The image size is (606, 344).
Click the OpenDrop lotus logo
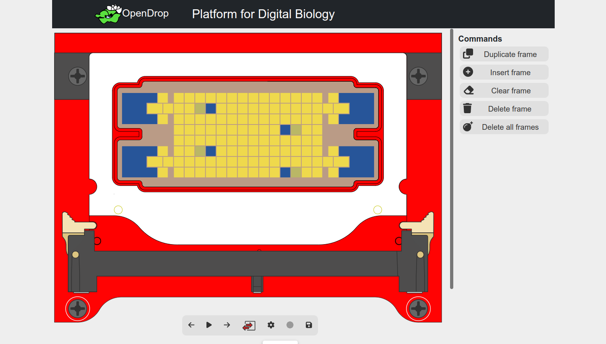tap(109, 13)
